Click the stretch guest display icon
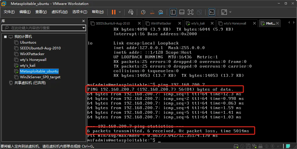Viewport: 297px width, 149px height. [x=224, y=12]
